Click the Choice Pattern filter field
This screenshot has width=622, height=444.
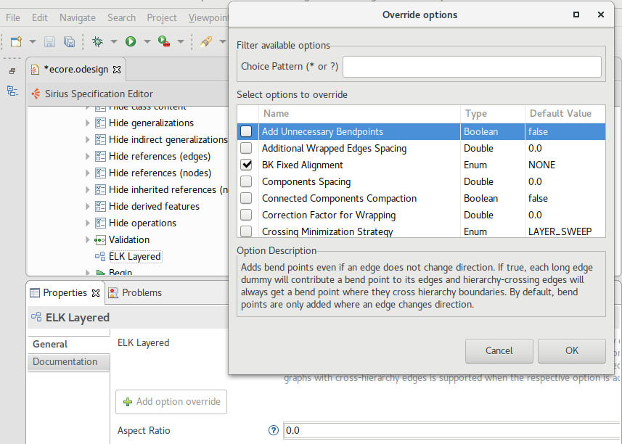click(x=472, y=67)
